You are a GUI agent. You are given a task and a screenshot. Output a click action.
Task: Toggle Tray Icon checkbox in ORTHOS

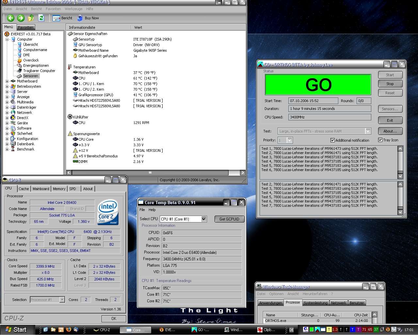pos(380,140)
